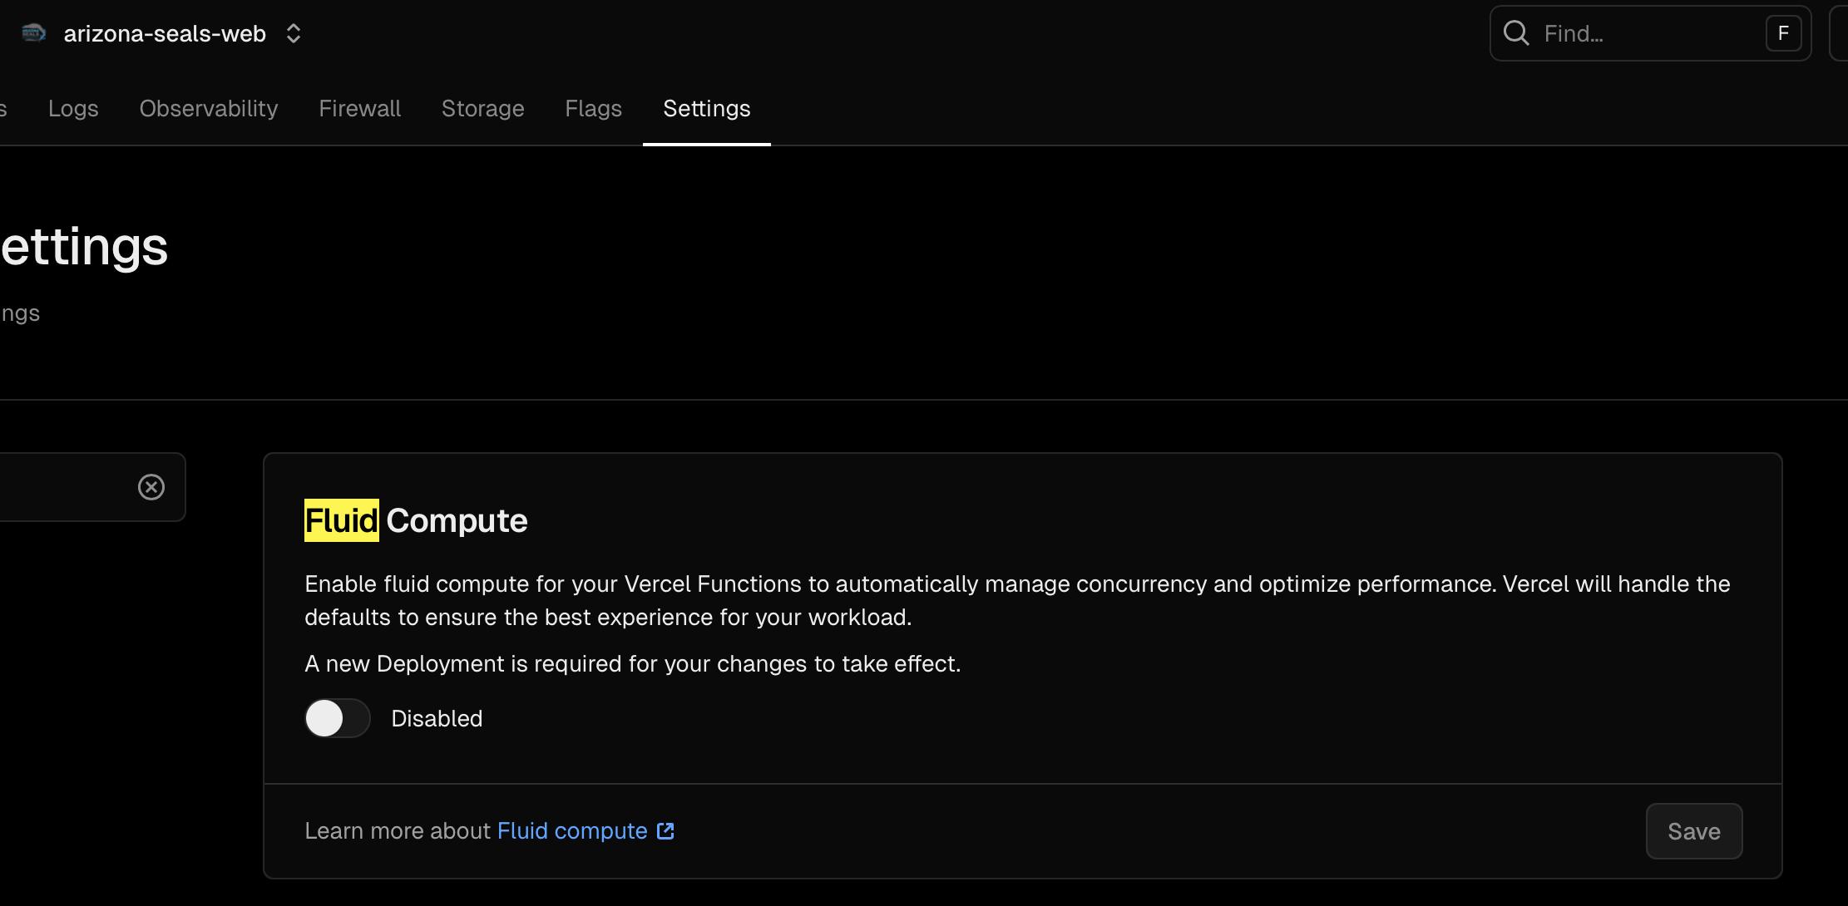Image resolution: width=1848 pixels, height=906 pixels.
Task: Click the new Deployment required notice
Action: 632,663
